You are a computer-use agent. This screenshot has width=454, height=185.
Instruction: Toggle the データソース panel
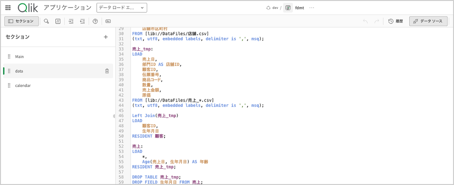[428, 21]
